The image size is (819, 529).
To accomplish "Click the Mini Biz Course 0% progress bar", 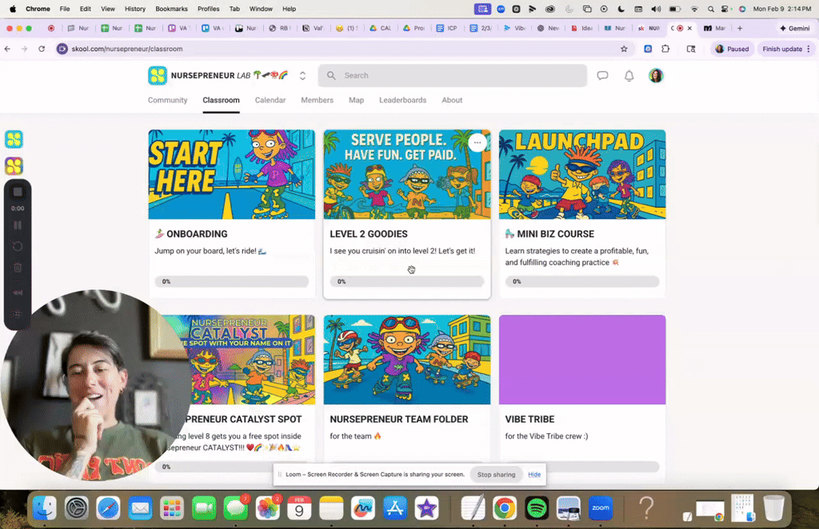I will pyautogui.click(x=582, y=281).
